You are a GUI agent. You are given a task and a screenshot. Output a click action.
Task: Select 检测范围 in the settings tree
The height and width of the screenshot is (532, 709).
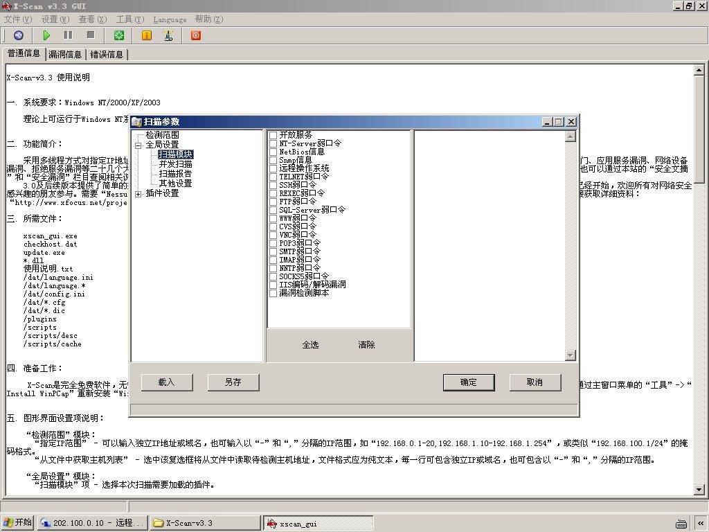[162, 135]
